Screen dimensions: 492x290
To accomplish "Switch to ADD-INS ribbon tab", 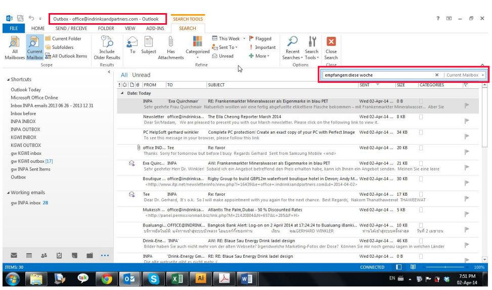I will click(155, 28).
